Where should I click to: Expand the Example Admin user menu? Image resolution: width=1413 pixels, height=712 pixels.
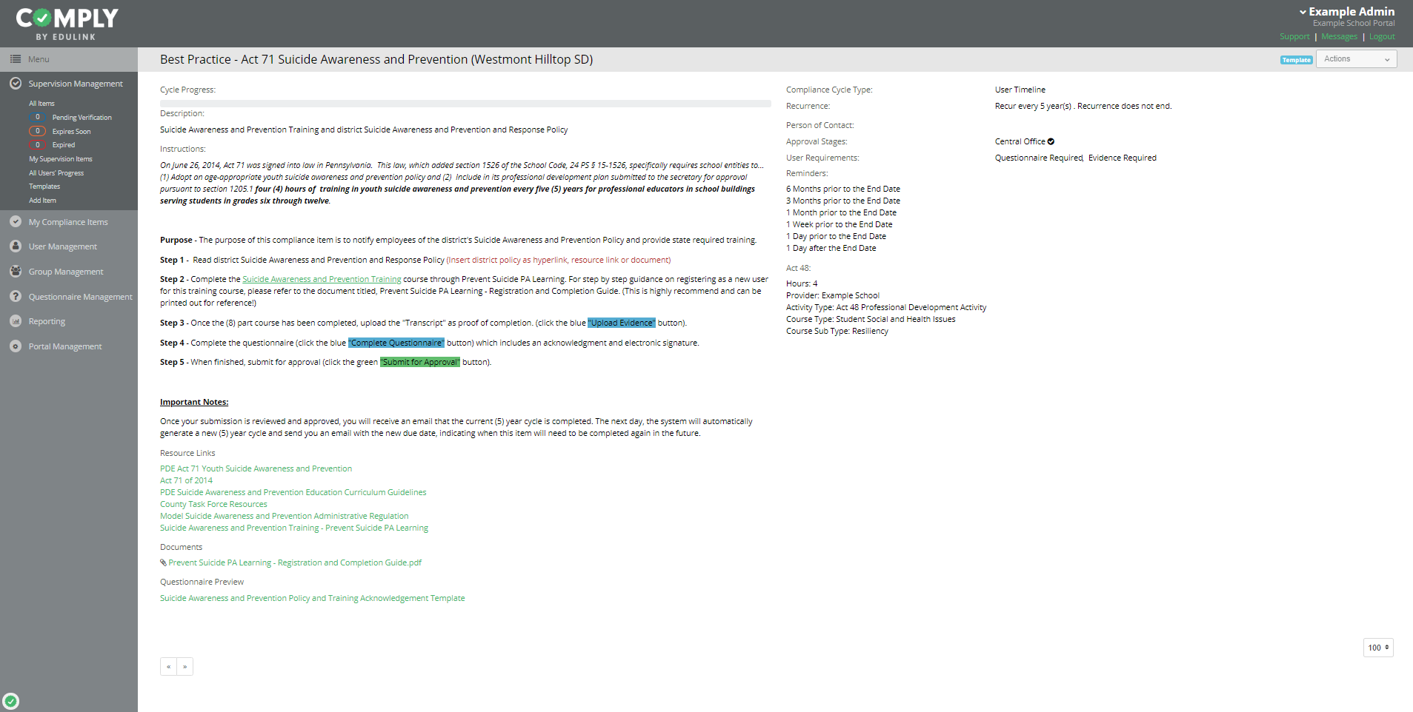click(1346, 12)
